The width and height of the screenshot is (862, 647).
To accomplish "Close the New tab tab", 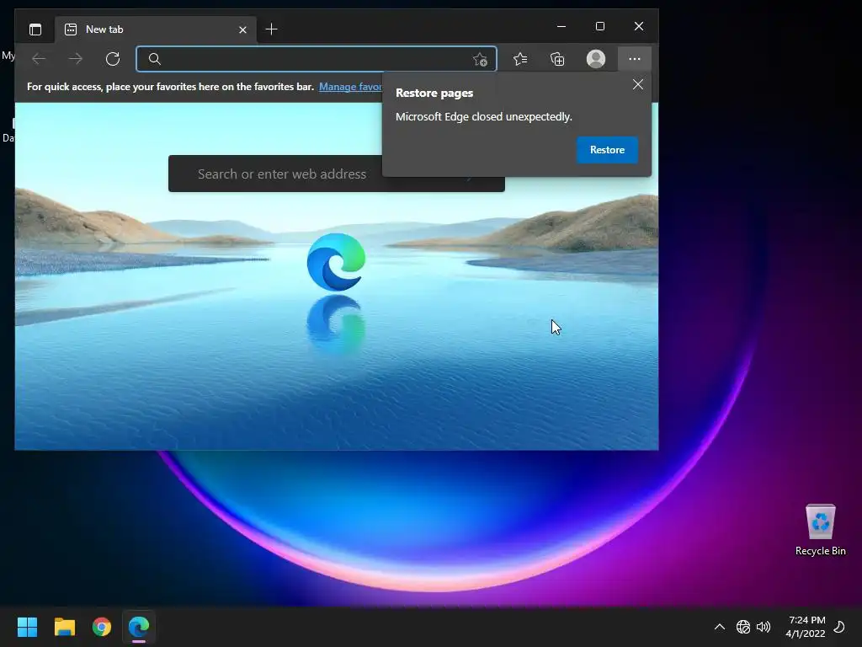I will [x=242, y=29].
